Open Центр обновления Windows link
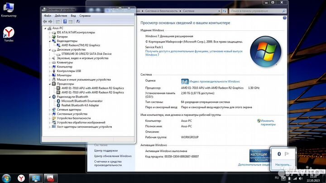 pyautogui.click(x=113, y=156)
